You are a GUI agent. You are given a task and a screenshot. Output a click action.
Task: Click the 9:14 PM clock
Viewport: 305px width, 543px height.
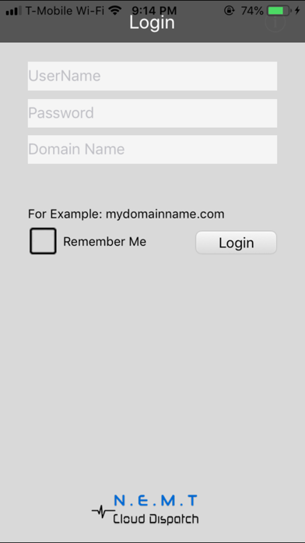tap(154, 11)
